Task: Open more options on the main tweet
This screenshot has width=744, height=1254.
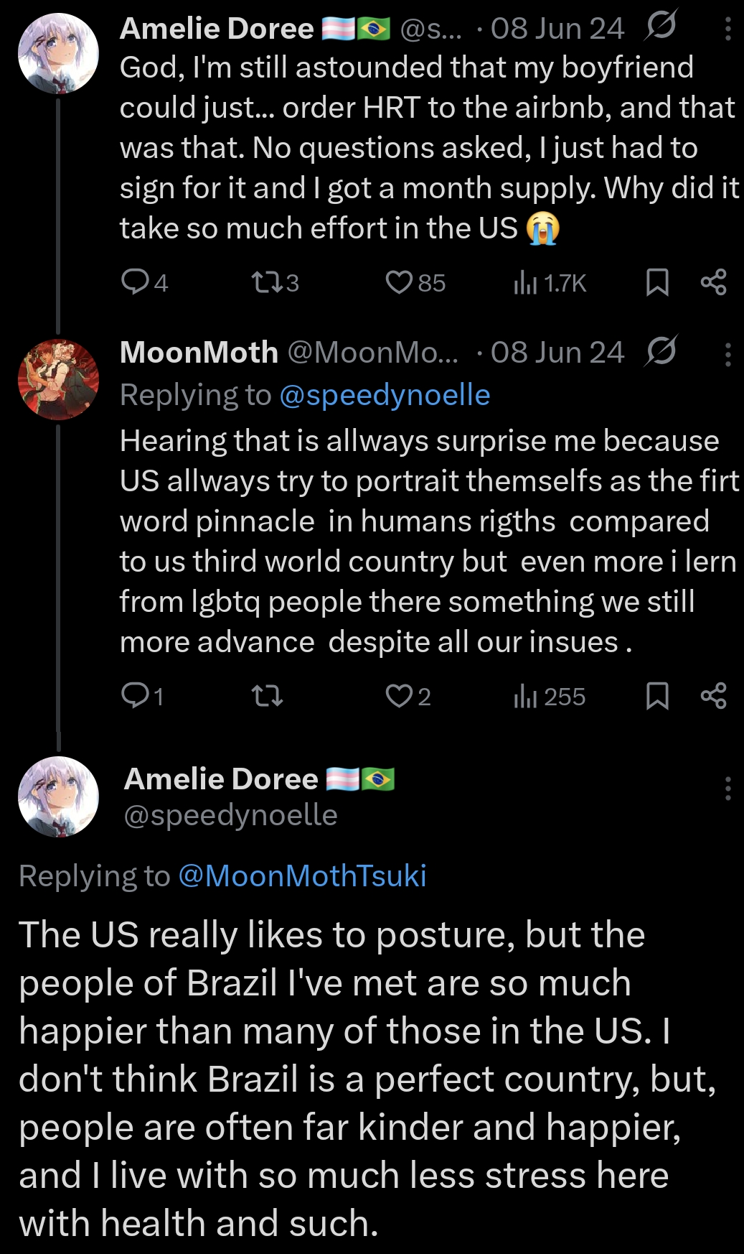Action: click(727, 788)
